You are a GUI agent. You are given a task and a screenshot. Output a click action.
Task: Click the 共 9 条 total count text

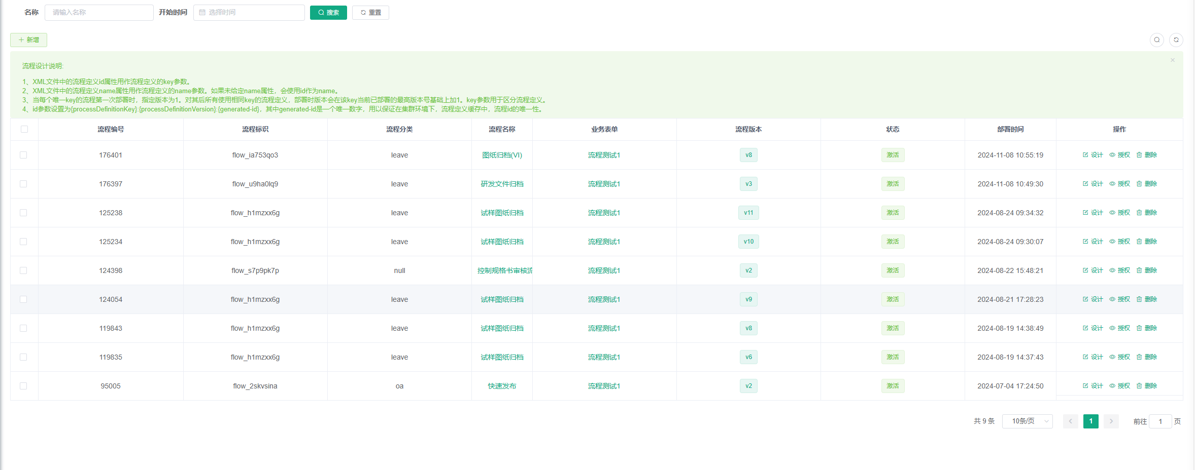984,421
